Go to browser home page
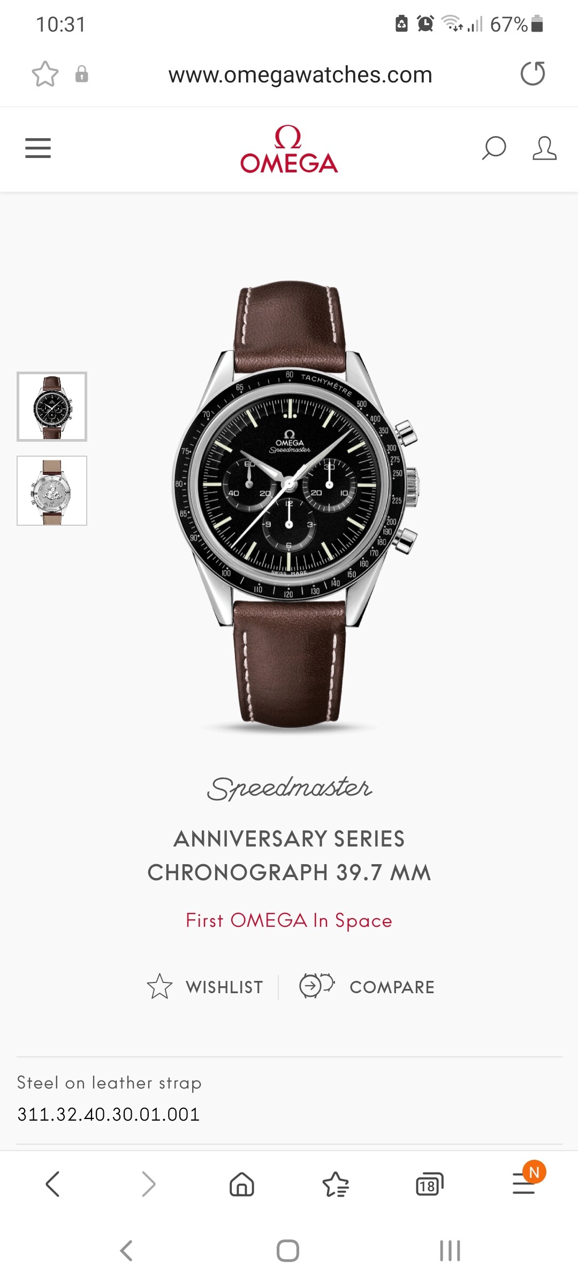The image size is (578, 1285). pyautogui.click(x=242, y=1184)
